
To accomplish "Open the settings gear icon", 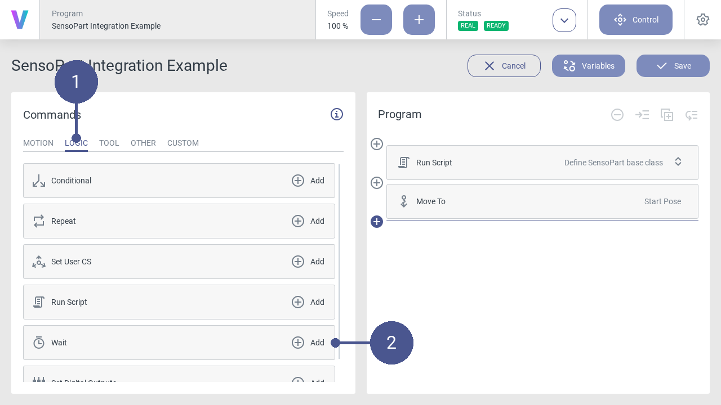I will point(702,20).
